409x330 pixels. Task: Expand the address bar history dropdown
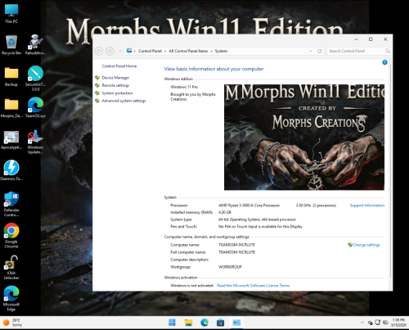[x=311, y=51]
